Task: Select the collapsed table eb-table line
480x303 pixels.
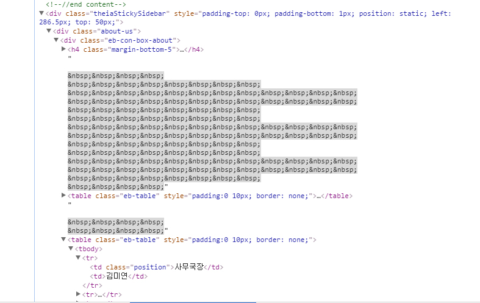Action: (210, 196)
